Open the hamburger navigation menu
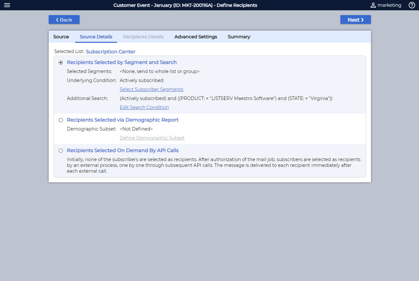The width and height of the screenshot is (419, 281). point(7,5)
